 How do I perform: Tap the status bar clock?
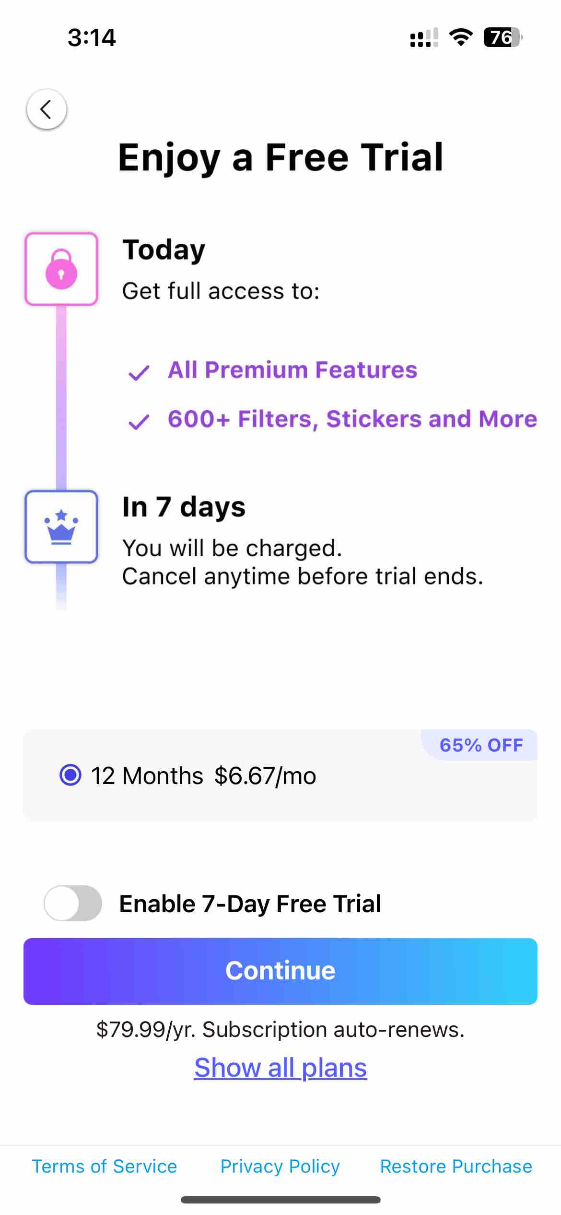[92, 37]
